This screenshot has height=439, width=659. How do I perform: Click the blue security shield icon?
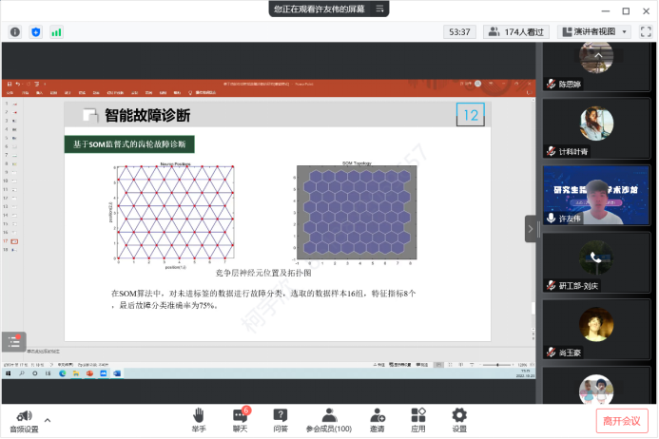click(x=36, y=31)
